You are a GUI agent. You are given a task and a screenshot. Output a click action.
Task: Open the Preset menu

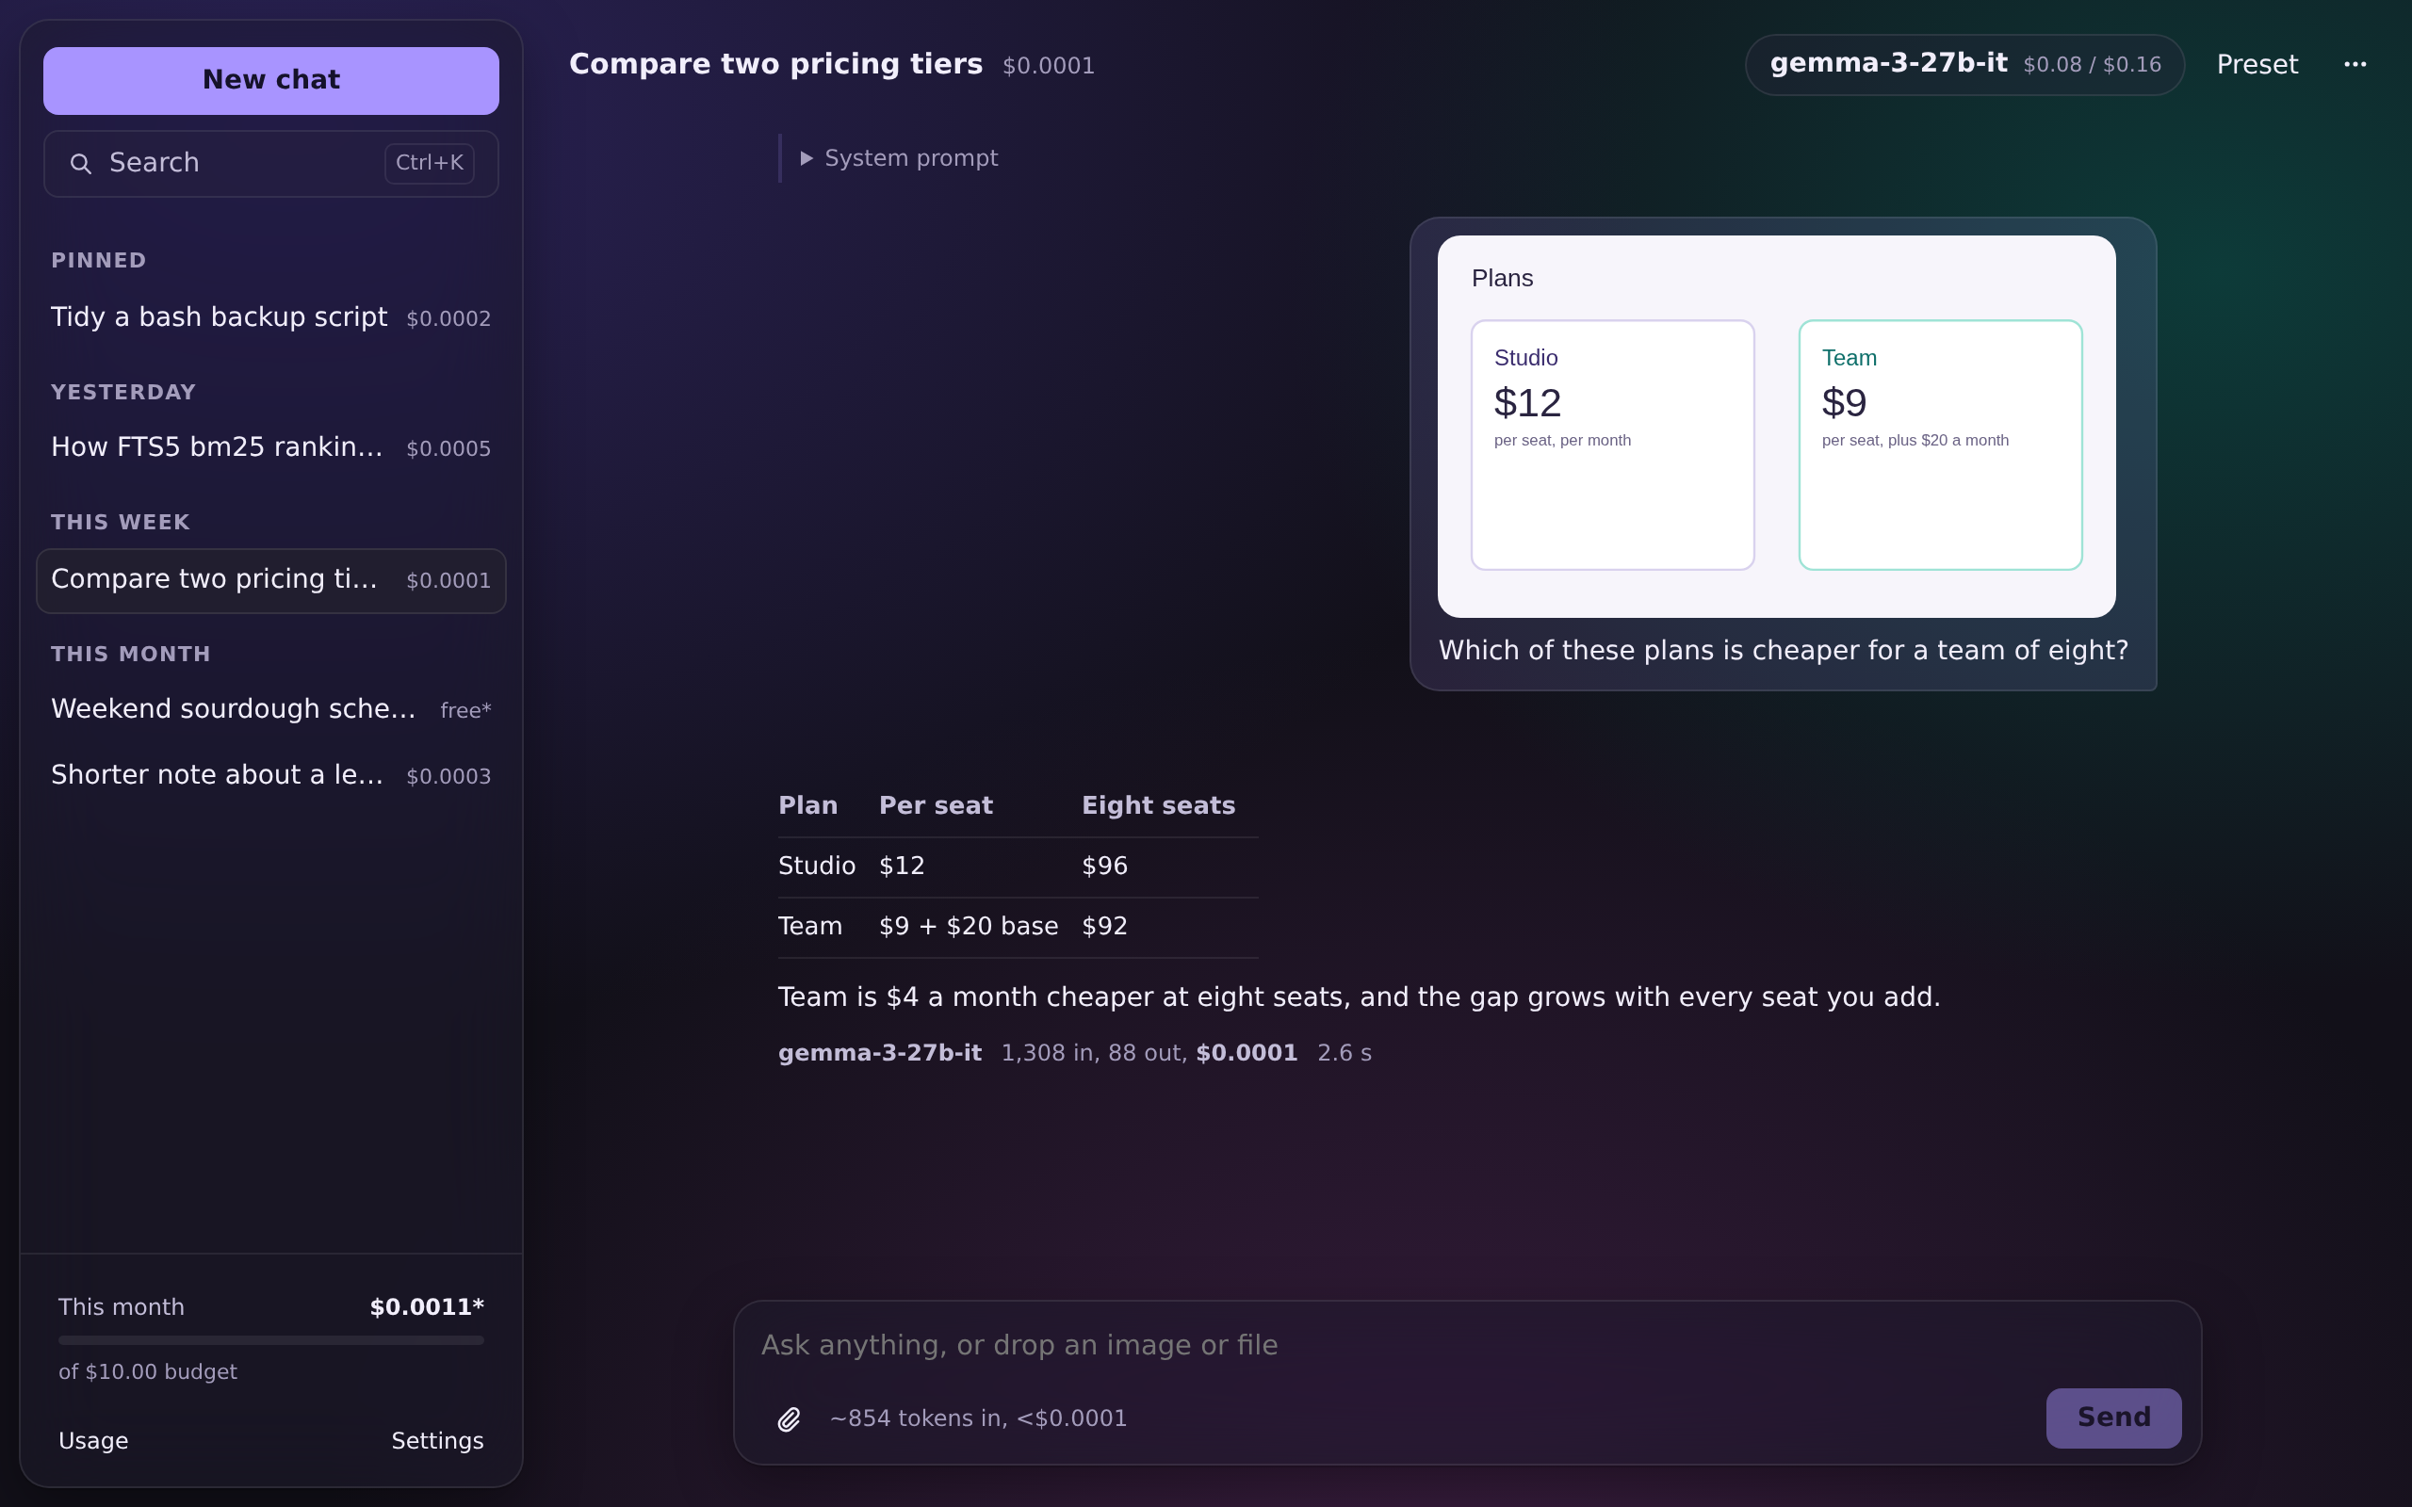[2257, 65]
